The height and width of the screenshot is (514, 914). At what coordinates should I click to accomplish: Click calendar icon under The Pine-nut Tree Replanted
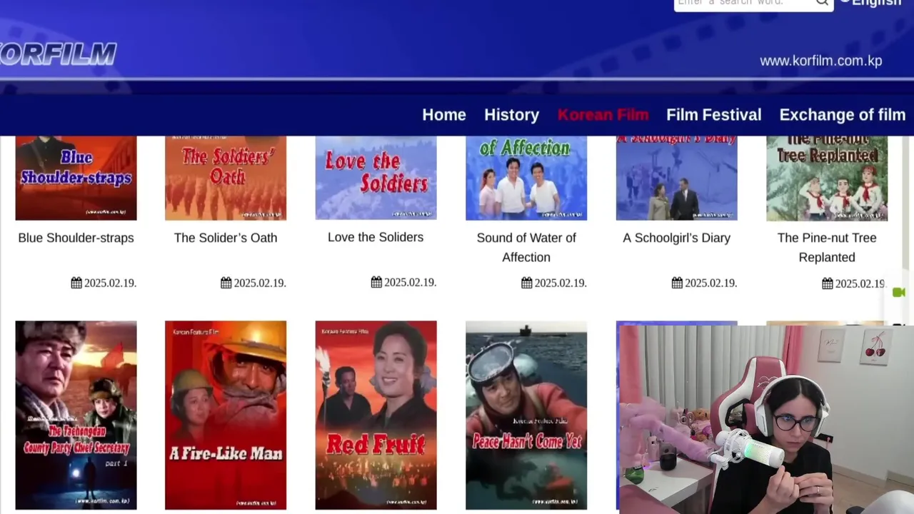point(828,283)
